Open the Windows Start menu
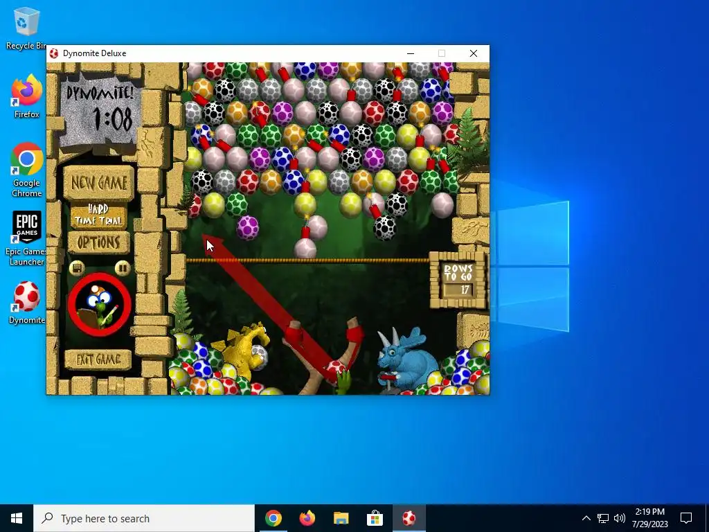 17,518
